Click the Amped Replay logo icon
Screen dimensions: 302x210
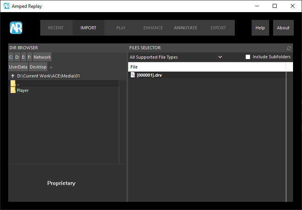coord(16,28)
